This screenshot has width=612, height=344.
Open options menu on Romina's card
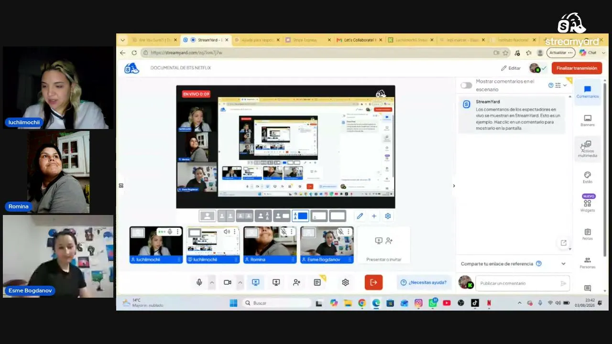pos(291,232)
